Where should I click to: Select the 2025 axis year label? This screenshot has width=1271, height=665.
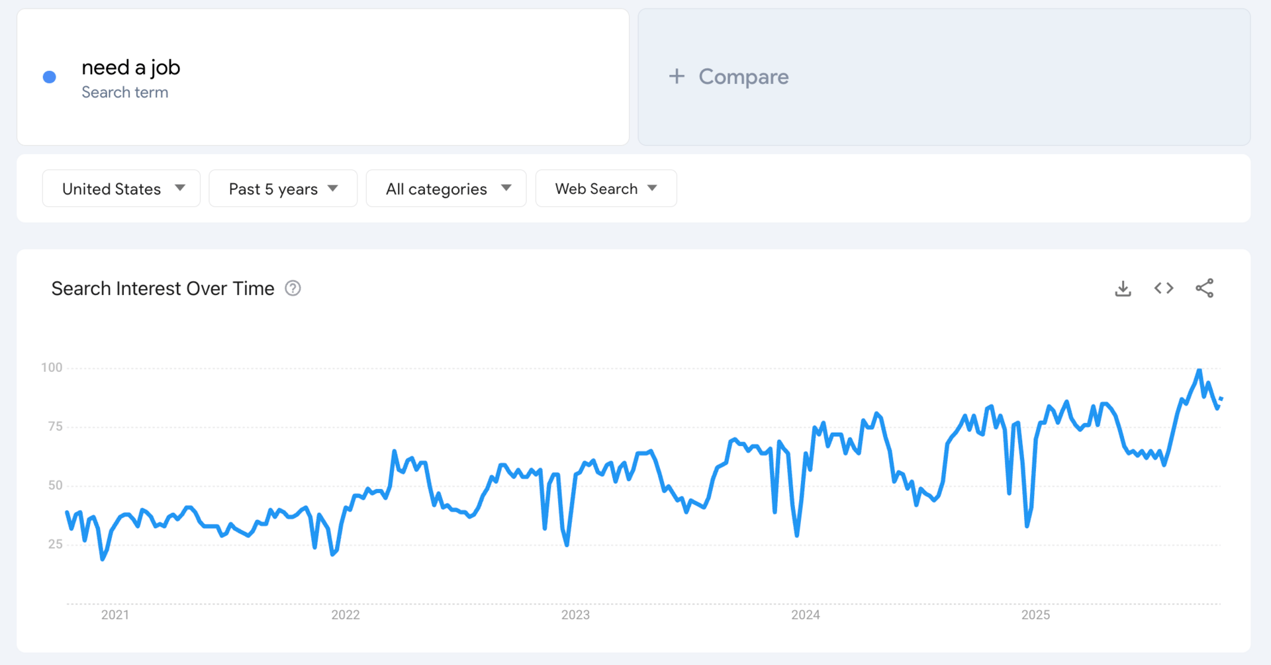coord(1035,615)
